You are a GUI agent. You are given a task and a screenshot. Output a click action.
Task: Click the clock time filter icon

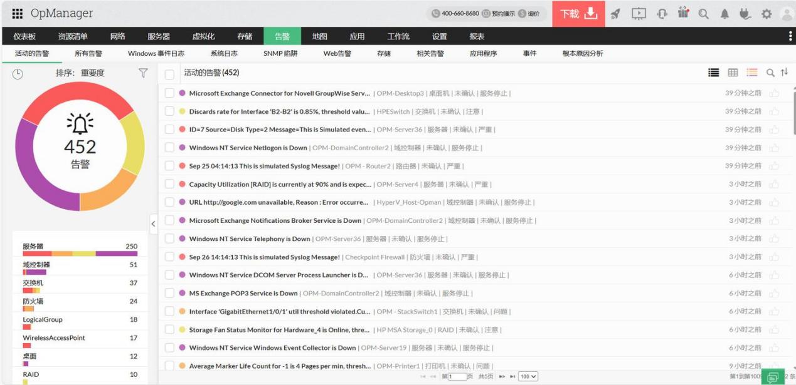click(x=18, y=74)
